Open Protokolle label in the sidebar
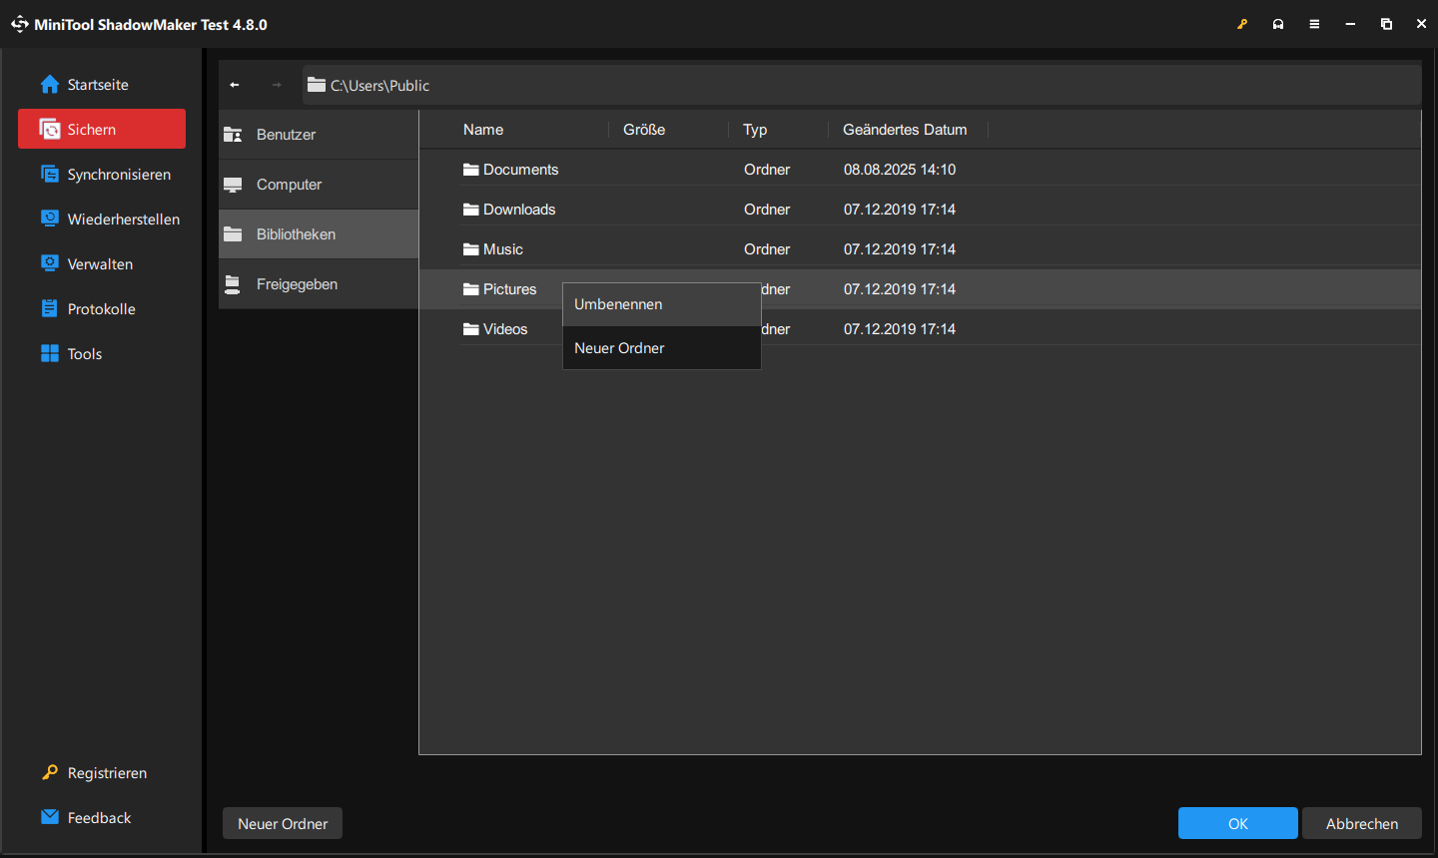Viewport: 1438px width, 858px height. tap(102, 309)
